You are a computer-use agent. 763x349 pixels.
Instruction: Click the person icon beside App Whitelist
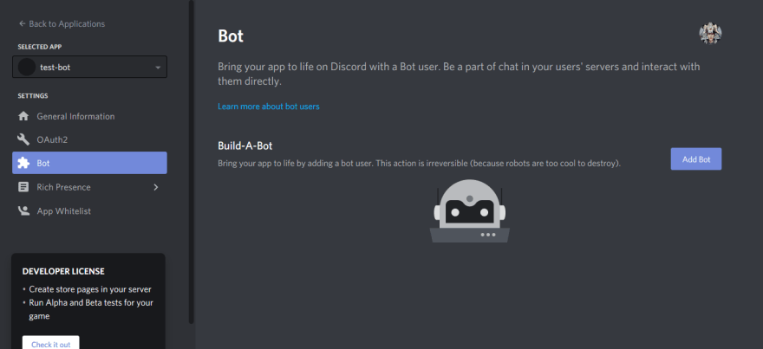(23, 211)
